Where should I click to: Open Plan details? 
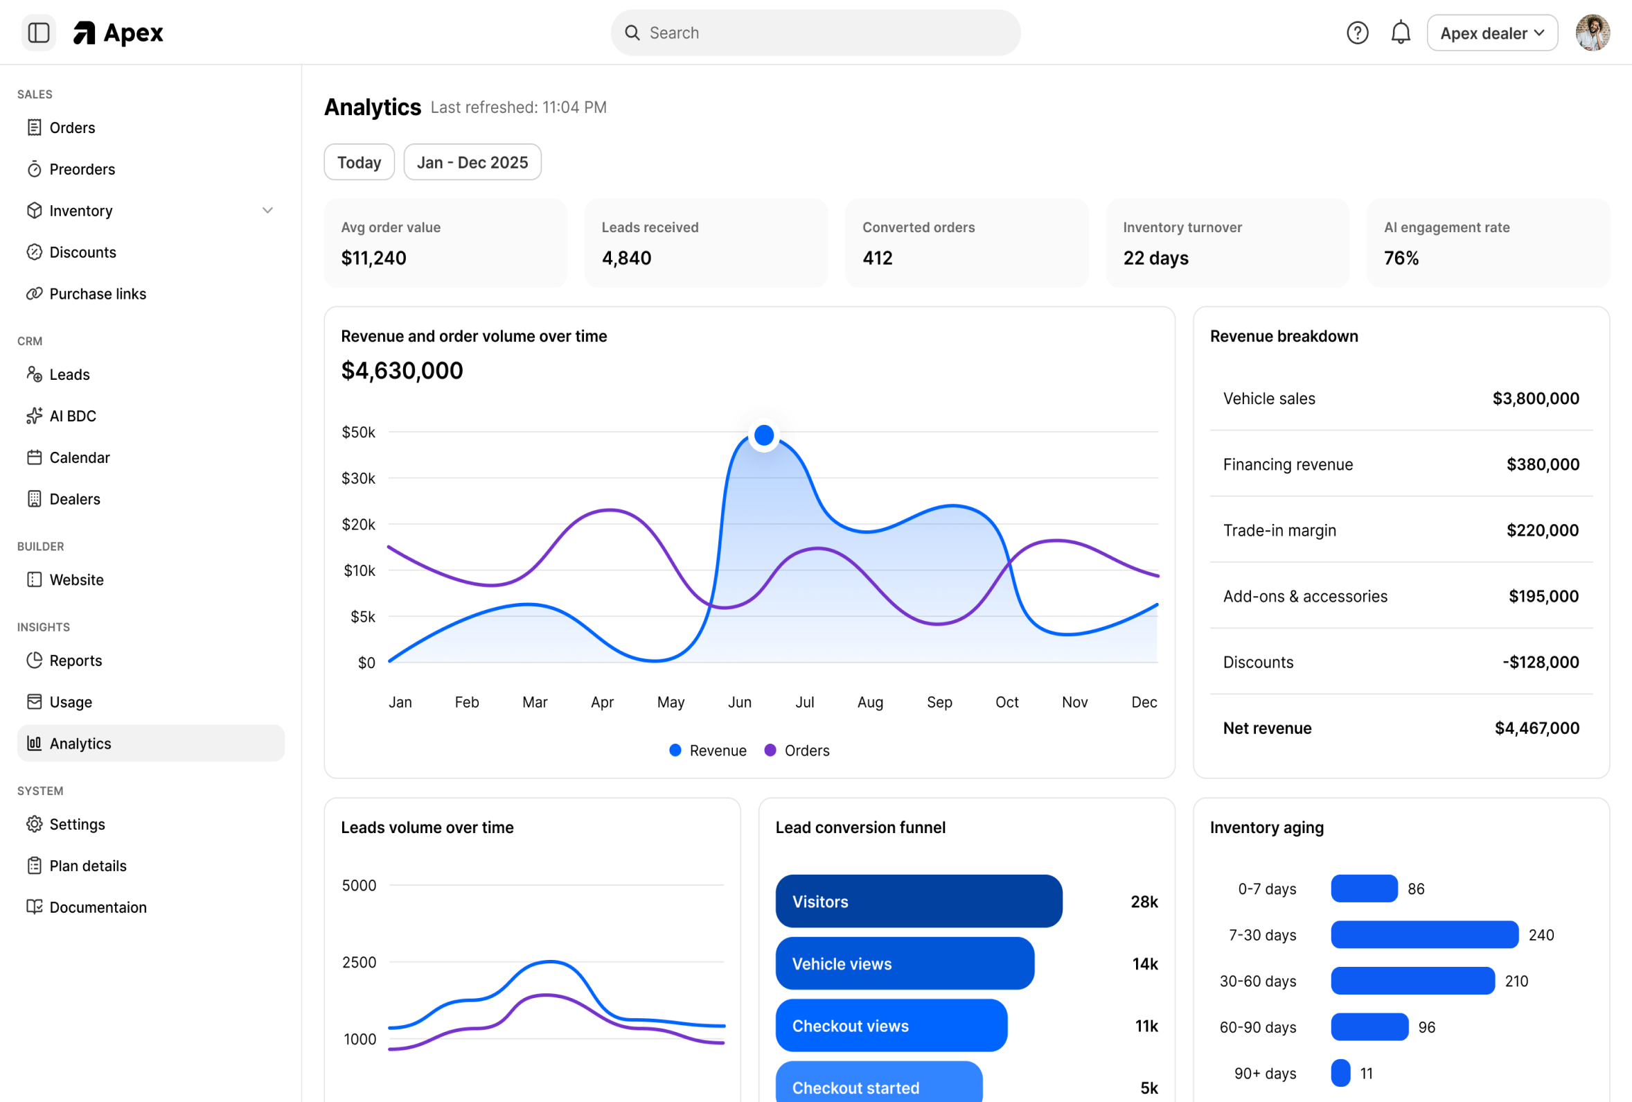click(x=88, y=865)
